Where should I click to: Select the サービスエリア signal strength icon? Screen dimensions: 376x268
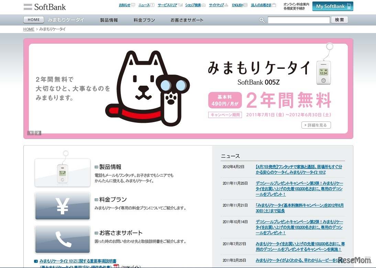tap(179, 5)
